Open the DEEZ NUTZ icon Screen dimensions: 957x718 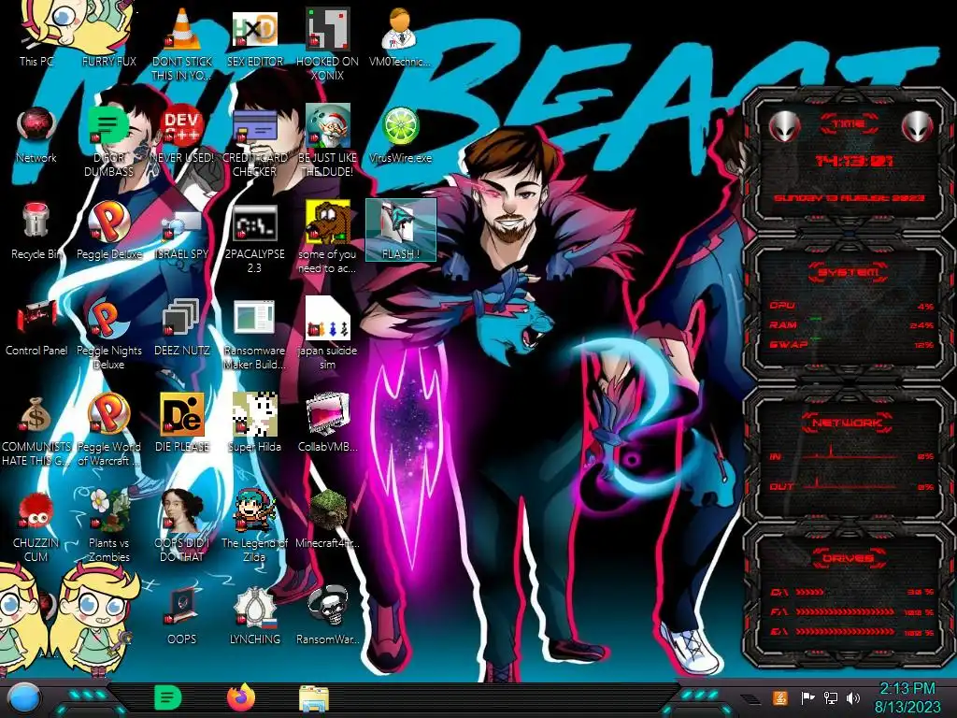[182, 327]
